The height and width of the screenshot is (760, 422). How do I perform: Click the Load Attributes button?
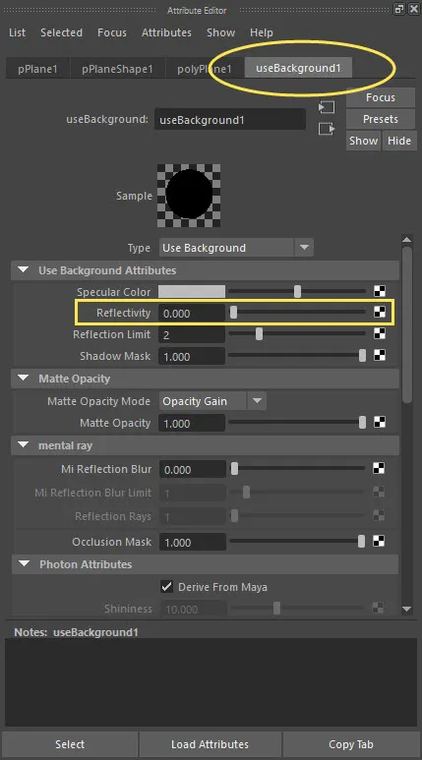point(211,744)
